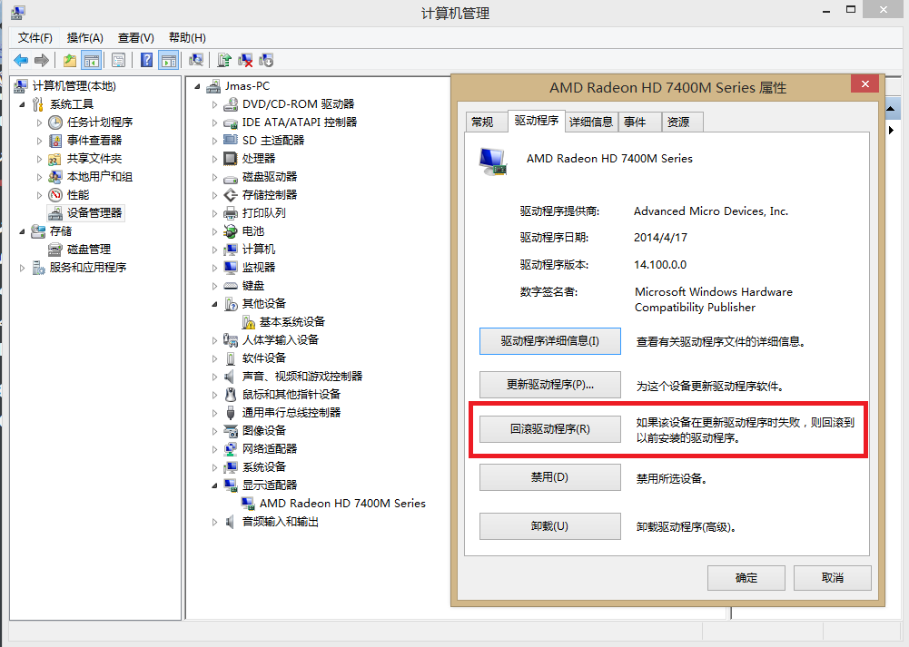
Task: Expand the 事件查看器 node
Action: [39, 141]
